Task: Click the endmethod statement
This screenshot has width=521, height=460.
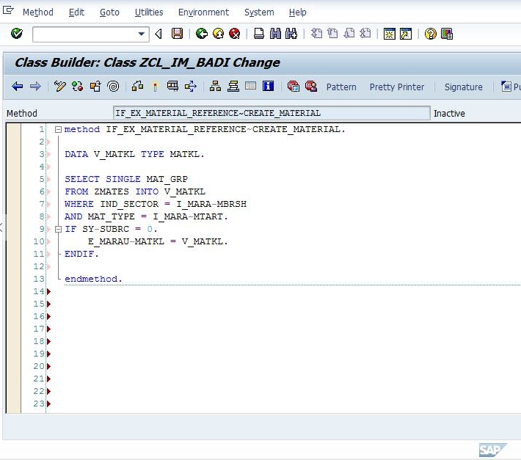Action: (x=93, y=279)
